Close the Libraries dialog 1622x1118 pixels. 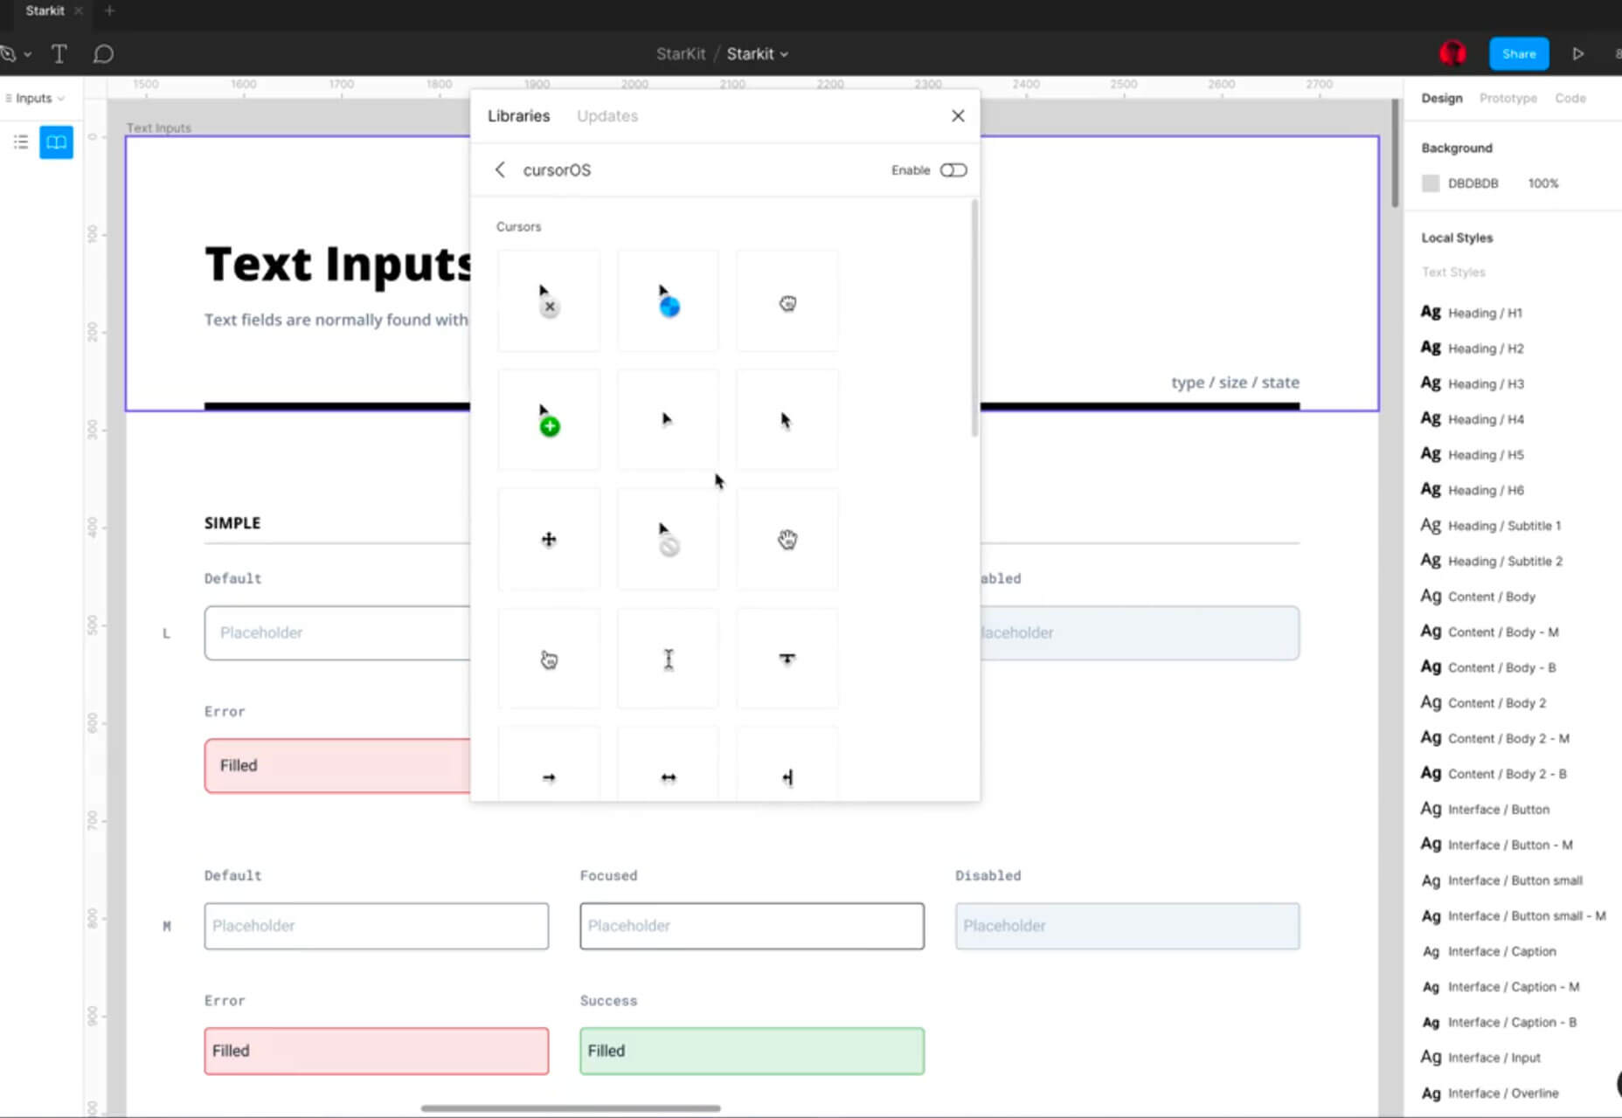pyautogui.click(x=958, y=116)
